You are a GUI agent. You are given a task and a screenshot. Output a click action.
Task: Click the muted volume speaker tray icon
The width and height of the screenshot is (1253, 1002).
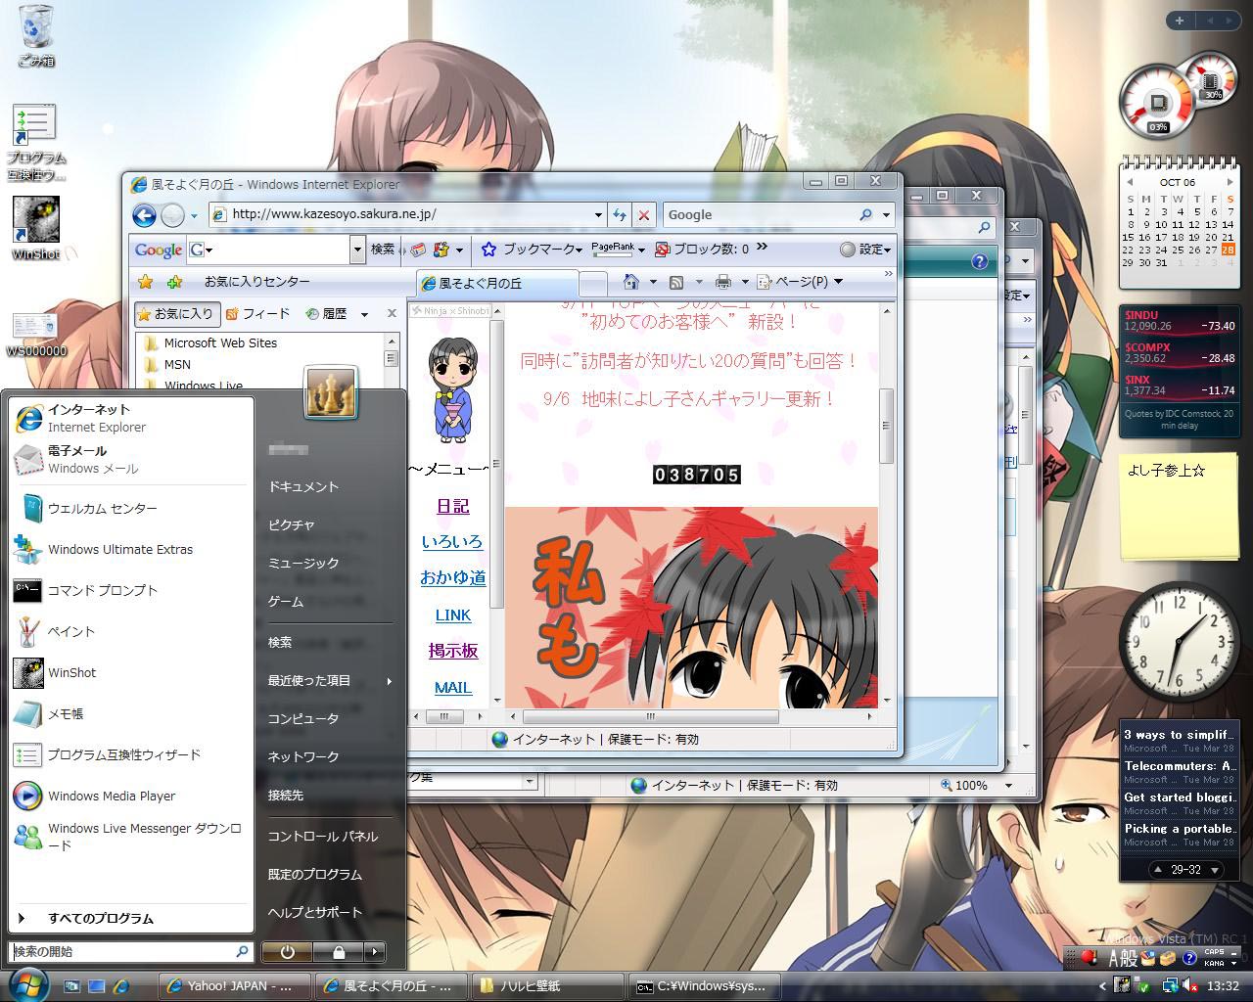(x=1189, y=985)
